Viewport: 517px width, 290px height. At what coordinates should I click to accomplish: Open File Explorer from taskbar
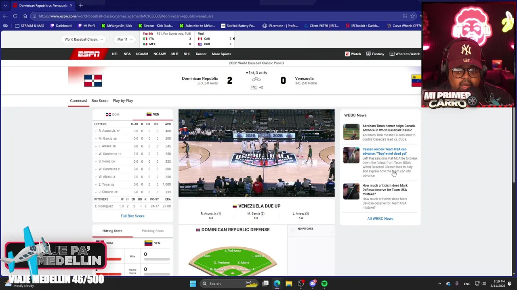click(289, 284)
